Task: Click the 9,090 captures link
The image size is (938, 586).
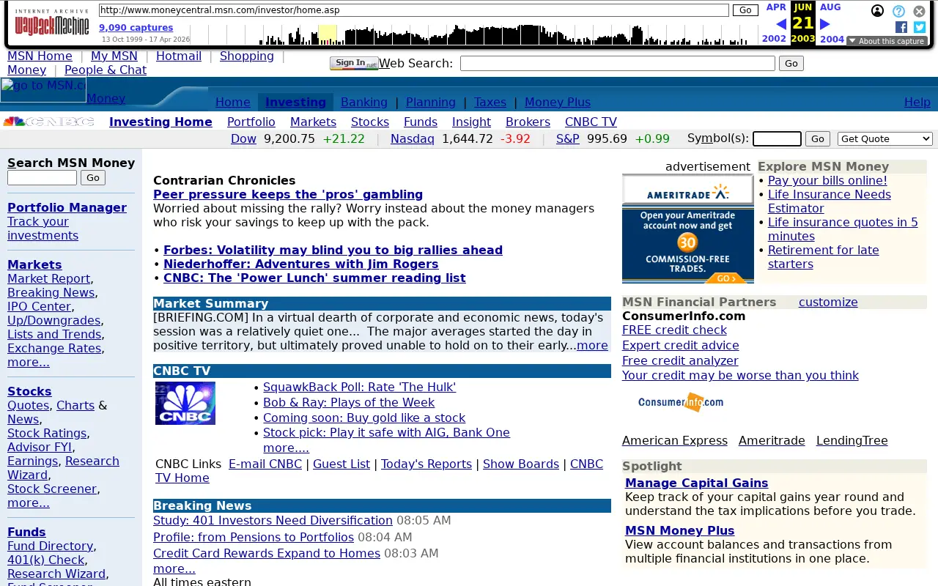Action: click(136, 27)
